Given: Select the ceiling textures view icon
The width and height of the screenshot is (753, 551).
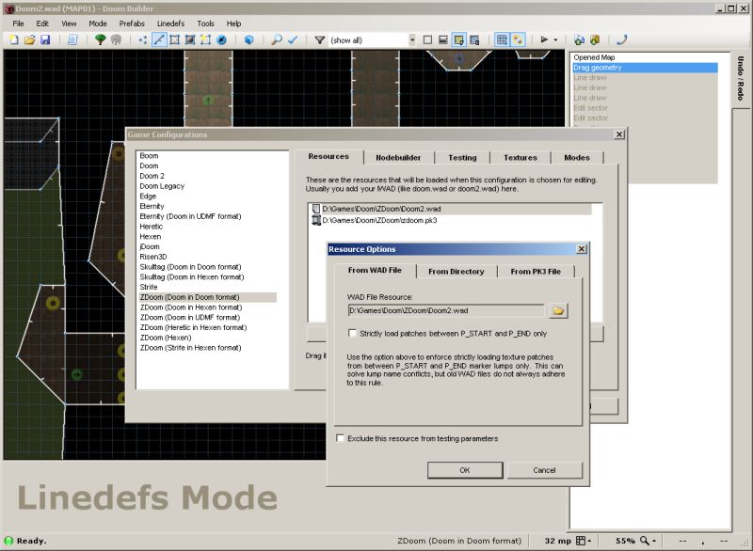Looking at the screenshot, I should [474, 40].
